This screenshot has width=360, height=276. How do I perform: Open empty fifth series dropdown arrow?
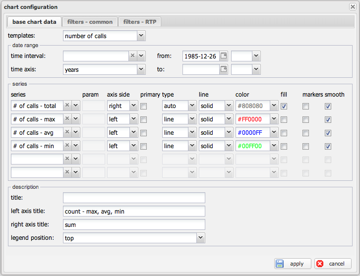click(76, 159)
